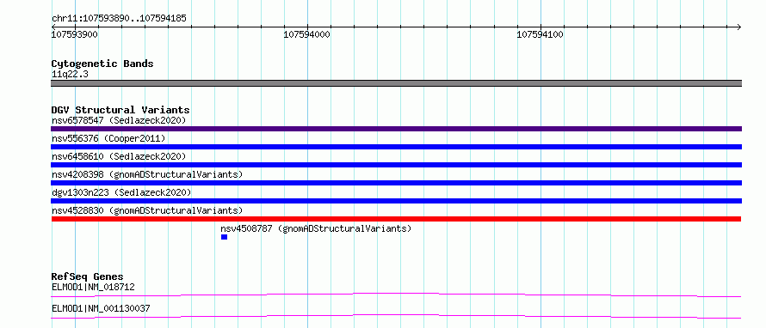Select the 11q22.3 band label

pos(70,75)
